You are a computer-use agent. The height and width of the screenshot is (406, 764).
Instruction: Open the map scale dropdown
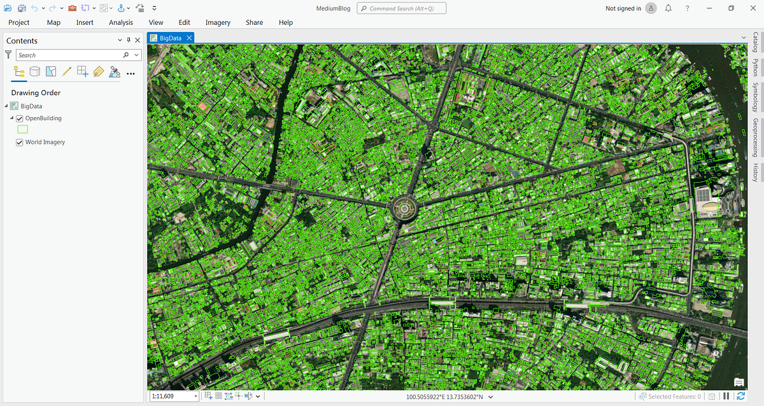point(195,396)
